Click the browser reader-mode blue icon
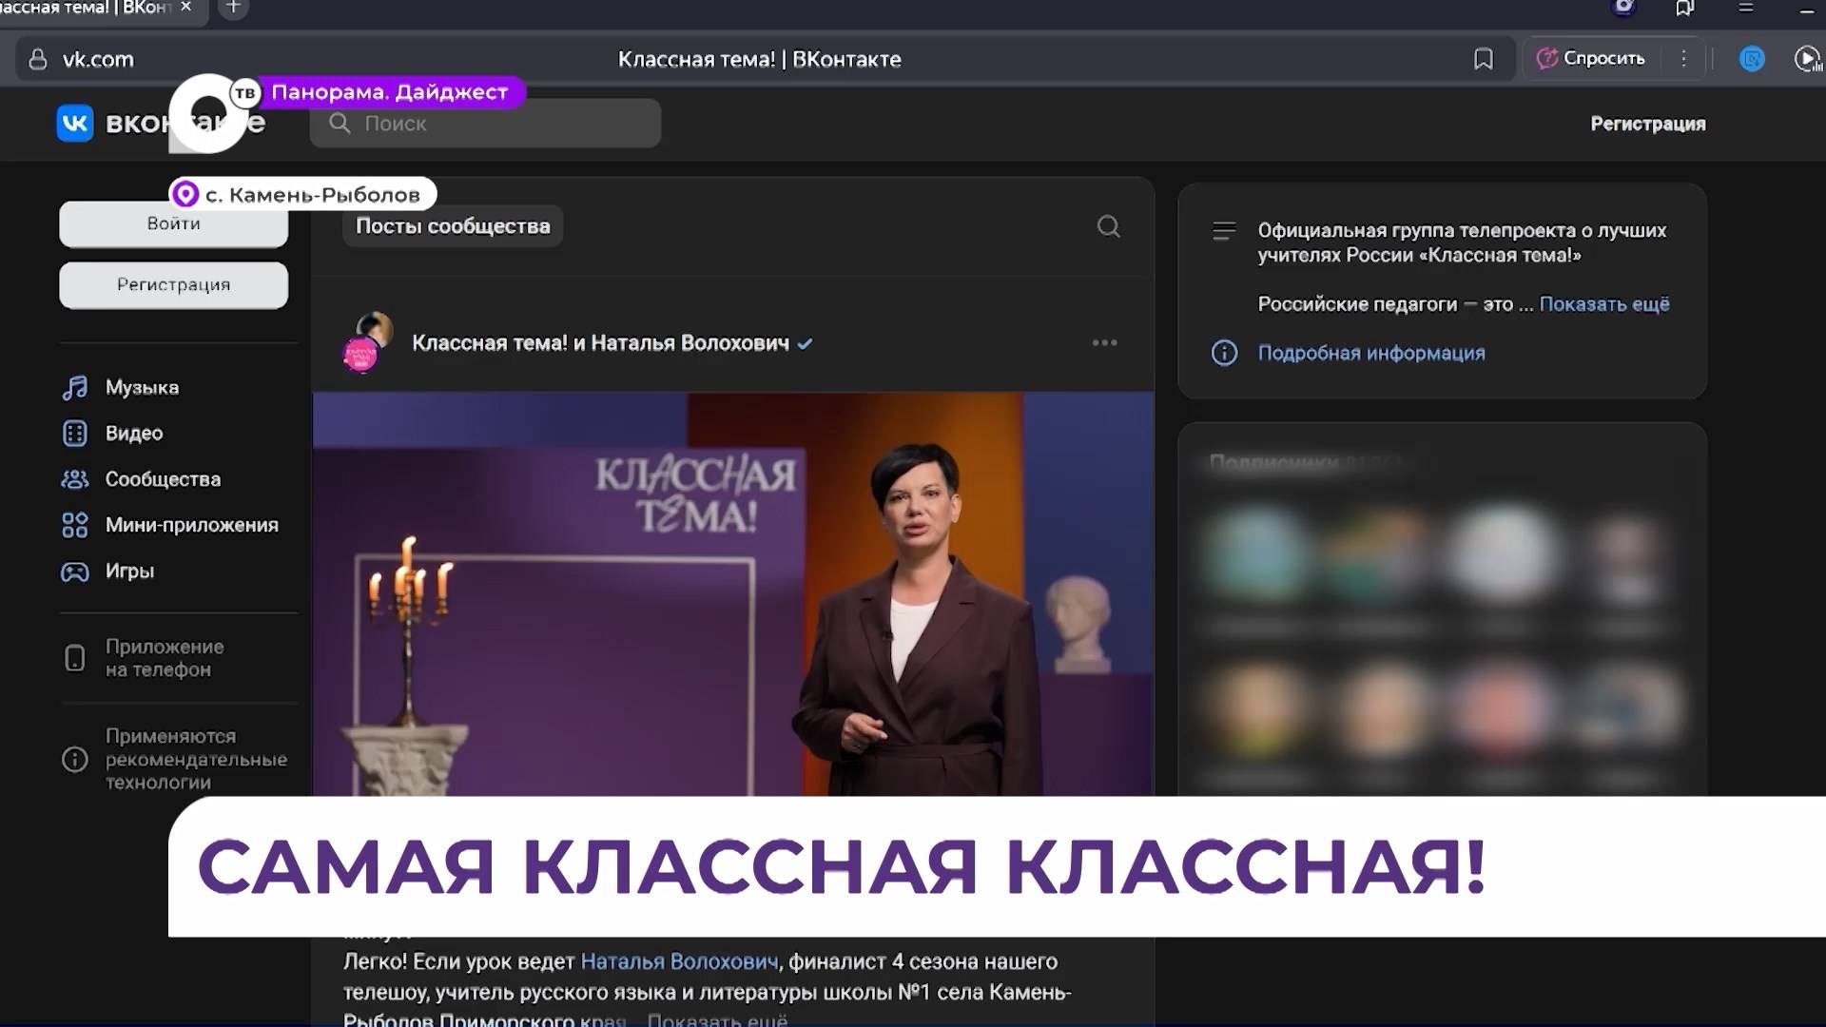Viewport: 1826px width, 1027px height. [x=1752, y=59]
